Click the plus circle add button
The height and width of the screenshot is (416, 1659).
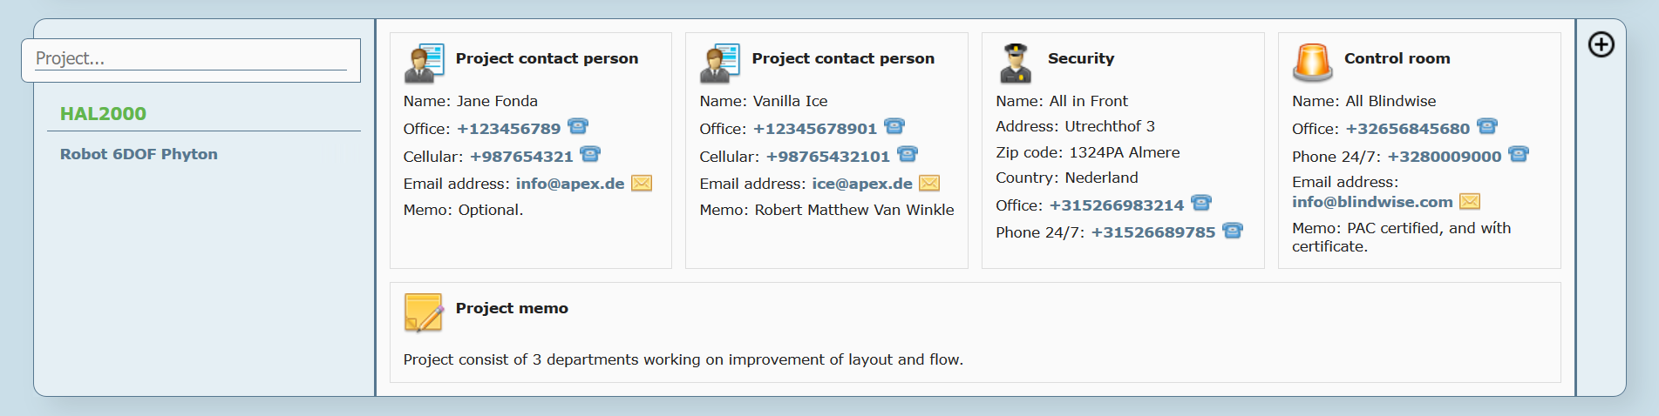[x=1601, y=44]
